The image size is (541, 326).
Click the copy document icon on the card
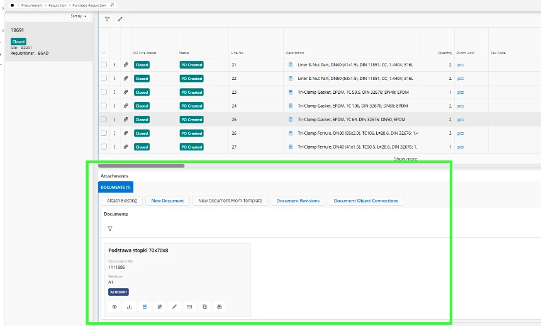(x=204, y=306)
